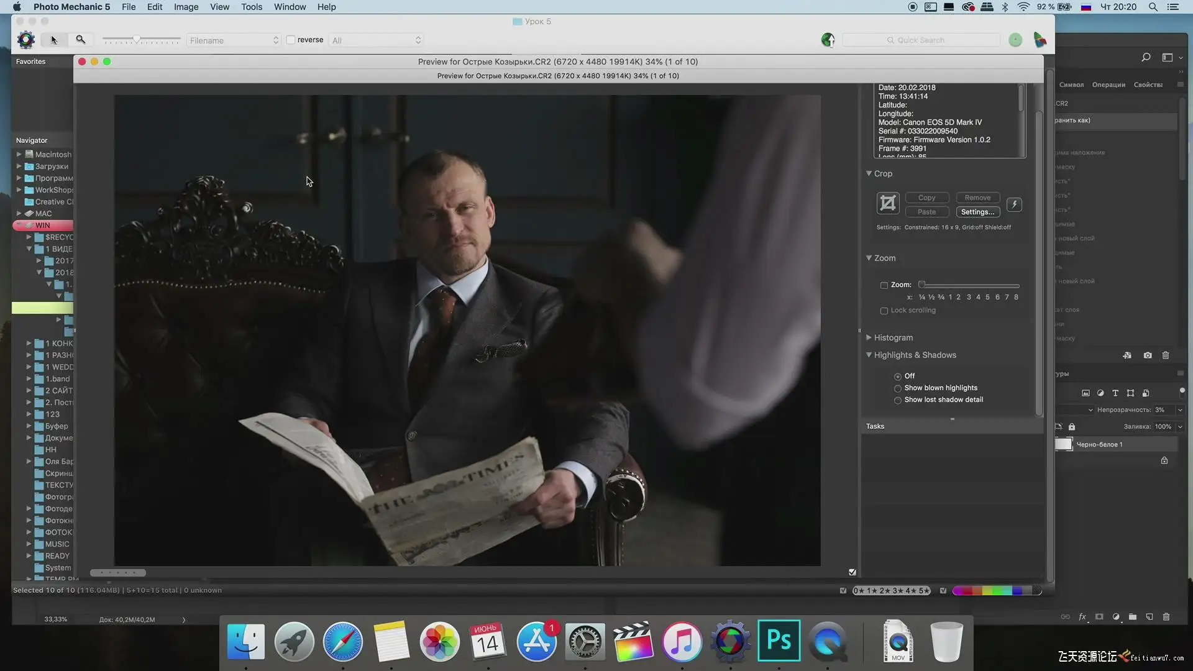Open the Filename sort dropdown
1193x671 pixels.
pyautogui.click(x=234, y=40)
